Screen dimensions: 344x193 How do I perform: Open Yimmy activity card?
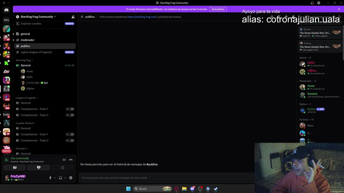(x=320, y=46)
